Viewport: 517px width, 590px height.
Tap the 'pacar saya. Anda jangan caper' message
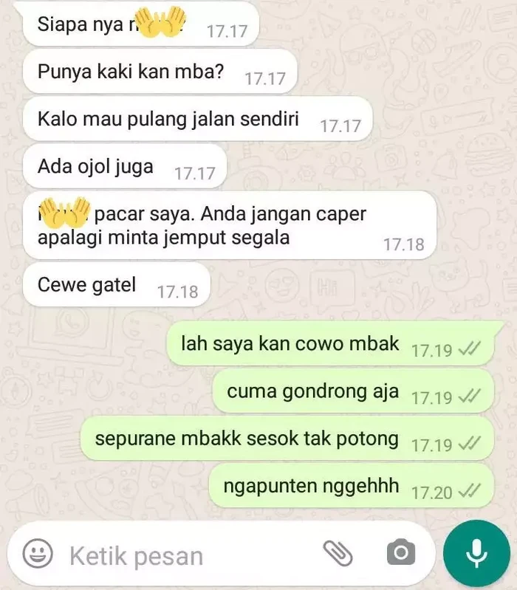230,225
